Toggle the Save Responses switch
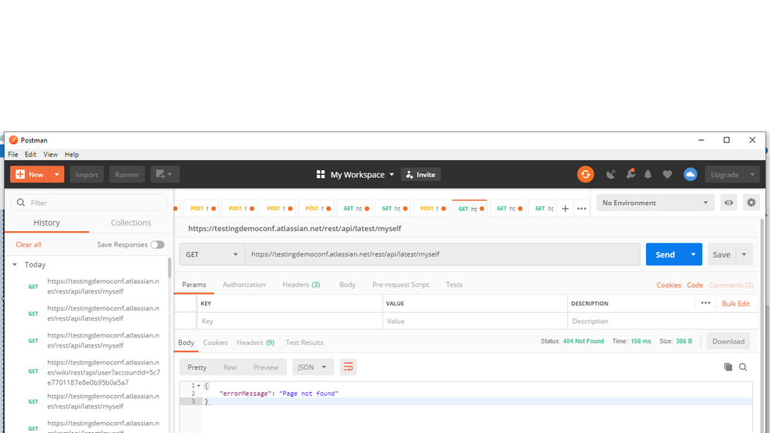This screenshot has height=433, width=770. tap(157, 244)
